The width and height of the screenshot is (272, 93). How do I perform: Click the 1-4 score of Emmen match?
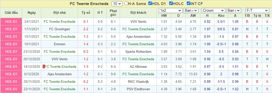coord(86,44)
